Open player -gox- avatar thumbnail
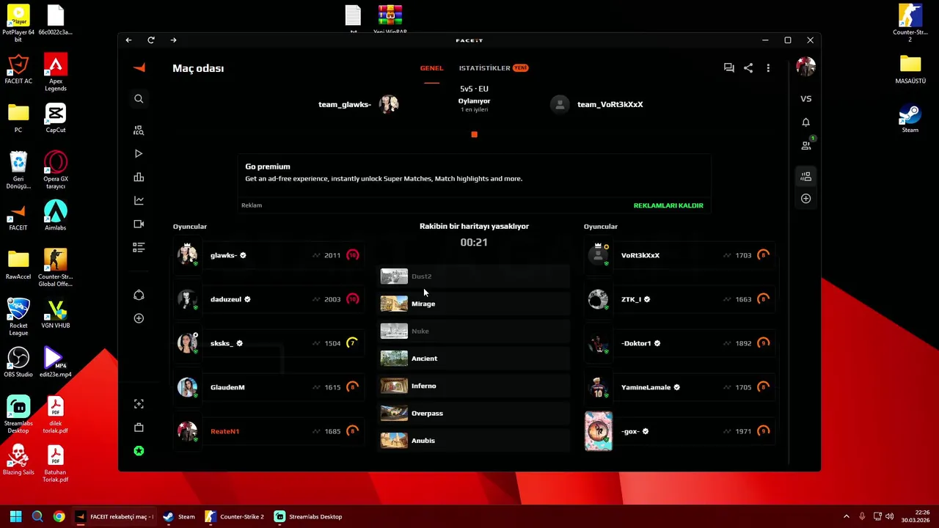Screen dimensions: 939x528 click(x=598, y=431)
